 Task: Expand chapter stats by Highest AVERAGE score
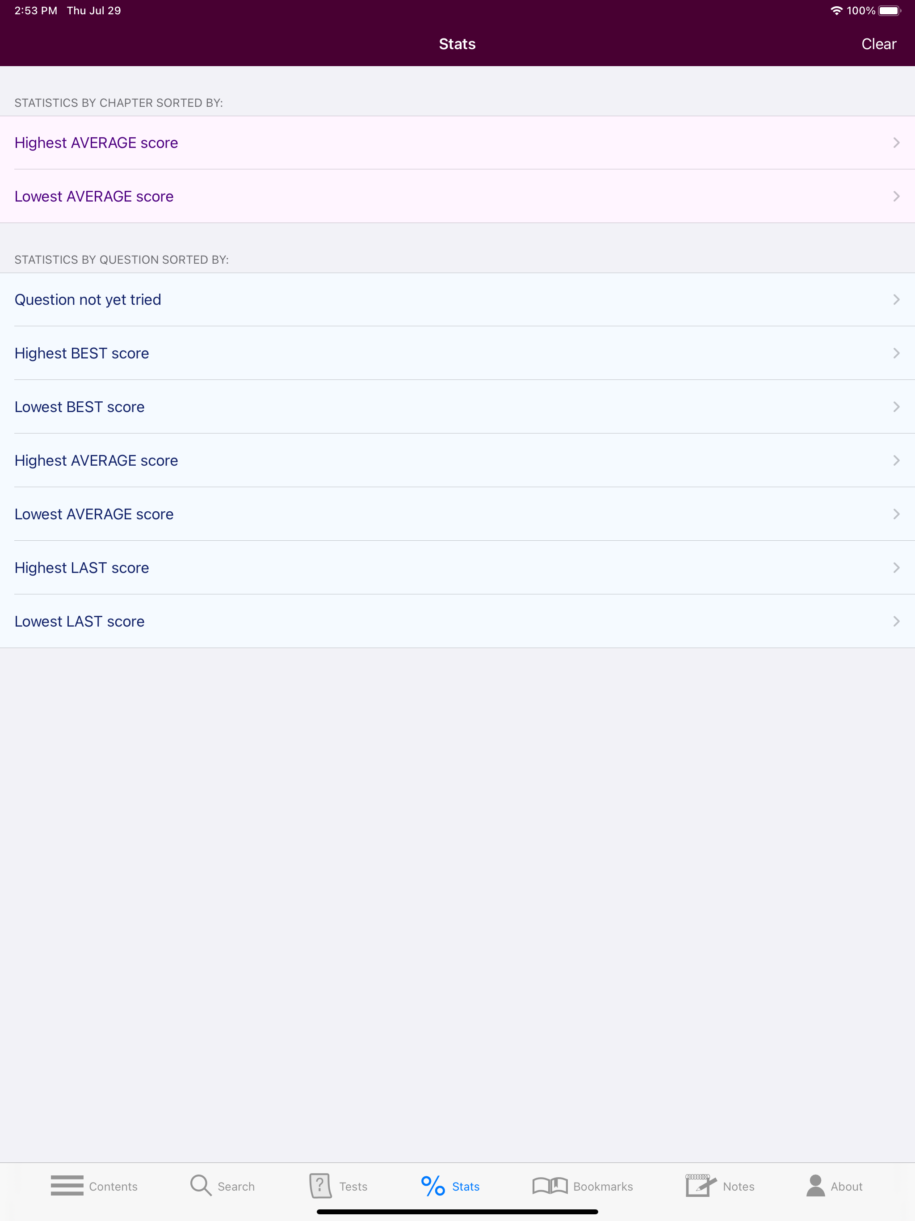click(x=457, y=143)
